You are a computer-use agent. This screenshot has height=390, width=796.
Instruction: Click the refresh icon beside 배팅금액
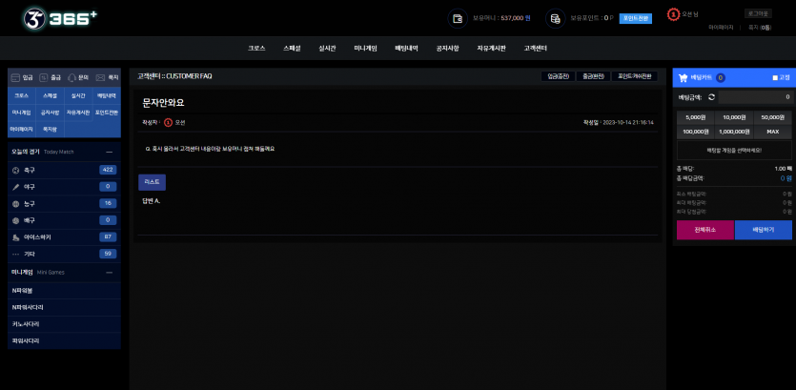pyautogui.click(x=711, y=97)
